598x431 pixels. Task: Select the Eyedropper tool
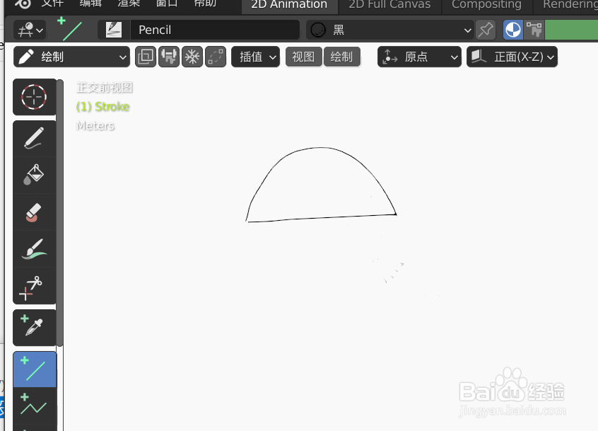point(34,327)
